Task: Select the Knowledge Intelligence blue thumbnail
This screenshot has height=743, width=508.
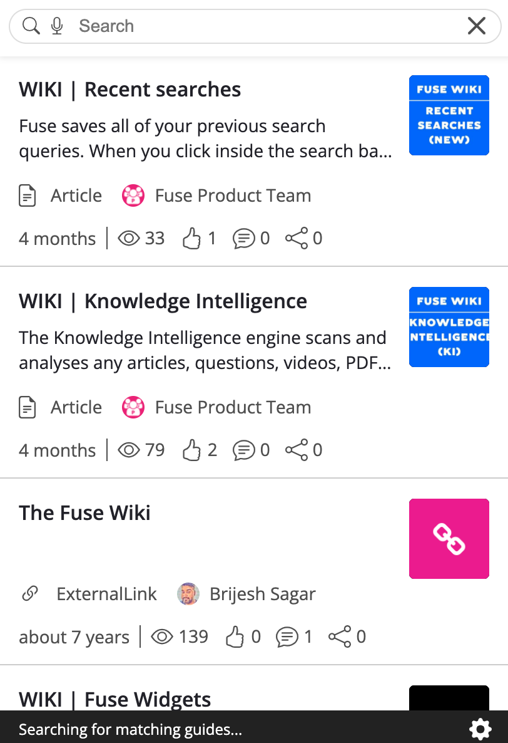Action: pyautogui.click(x=449, y=327)
